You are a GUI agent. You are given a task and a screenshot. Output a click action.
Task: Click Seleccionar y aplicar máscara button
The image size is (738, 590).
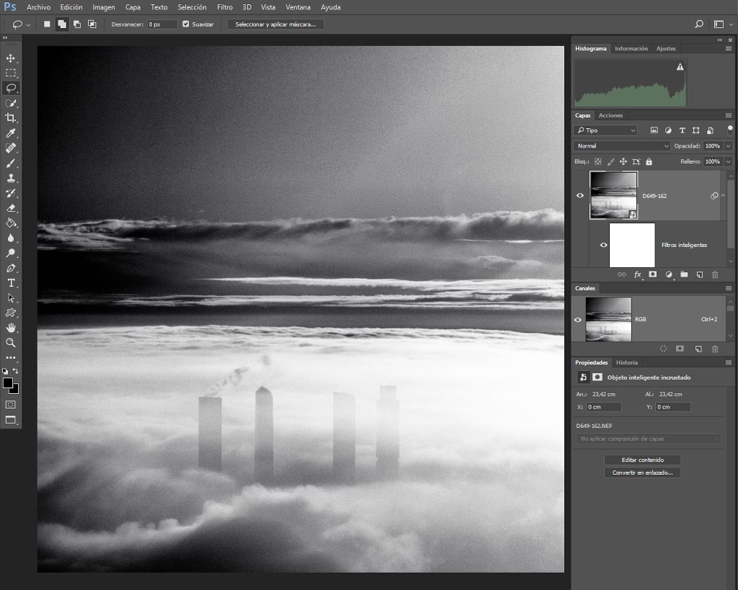275,24
